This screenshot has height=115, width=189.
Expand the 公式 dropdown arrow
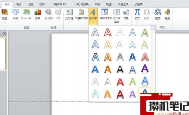coord(137,22)
